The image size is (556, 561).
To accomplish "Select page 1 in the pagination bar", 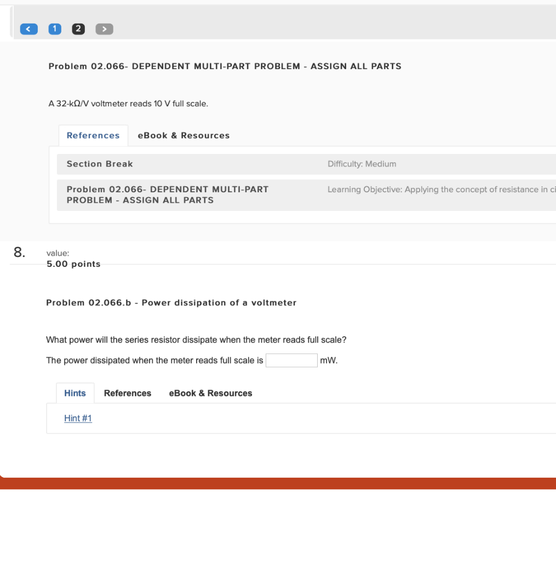I will point(55,28).
